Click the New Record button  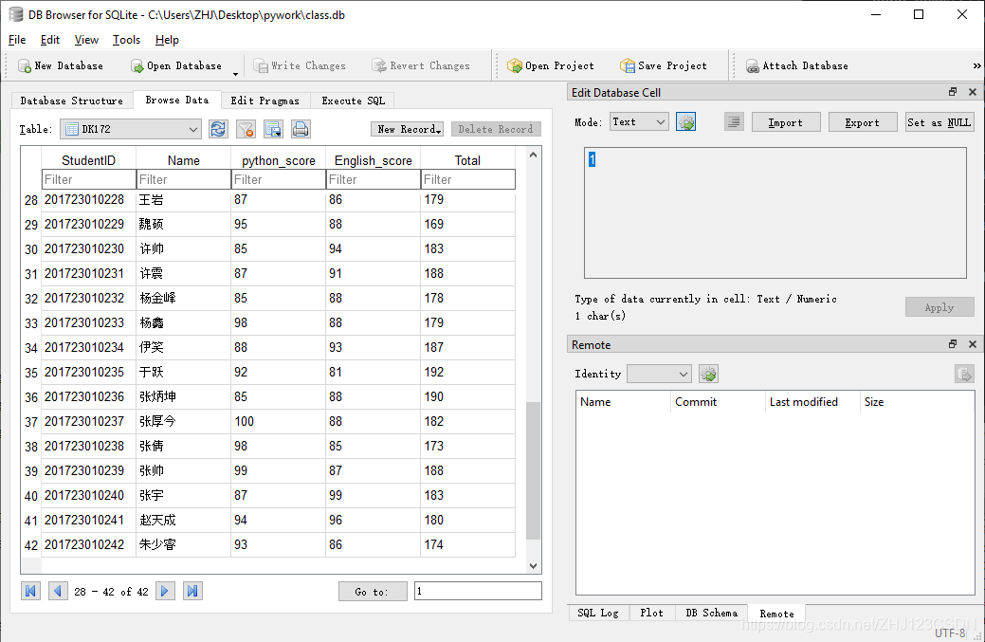[x=407, y=129]
